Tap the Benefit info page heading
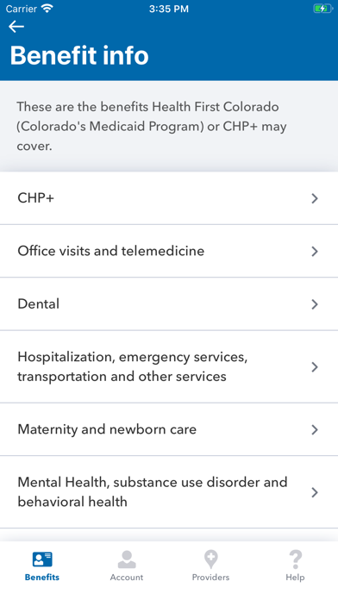Image resolution: width=338 pixels, height=600 pixels. coord(79,55)
